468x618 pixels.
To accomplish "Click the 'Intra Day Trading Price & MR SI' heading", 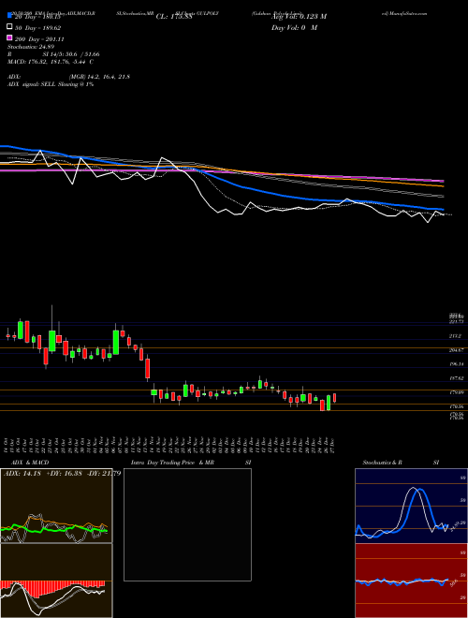I will click(191, 463).
